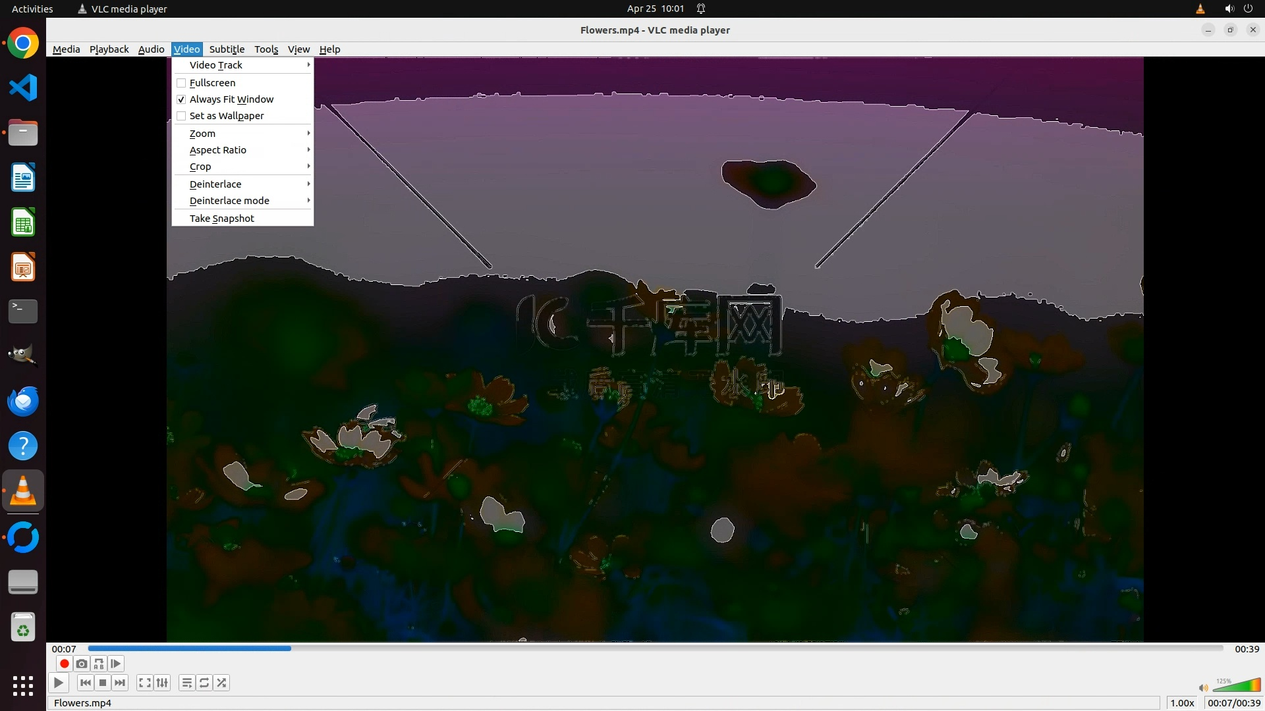The width and height of the screenshot is (1265, 711).
Task: Click the red Record button
Action: [x=64, y=664]
